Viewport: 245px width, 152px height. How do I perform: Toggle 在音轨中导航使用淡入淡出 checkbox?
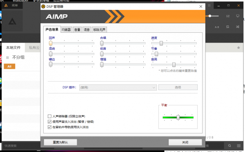pyautogui.click(x=49, y=127)
